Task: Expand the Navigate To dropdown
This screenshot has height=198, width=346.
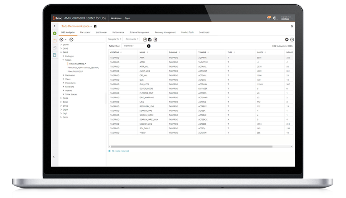Action: tap(115, 39)
